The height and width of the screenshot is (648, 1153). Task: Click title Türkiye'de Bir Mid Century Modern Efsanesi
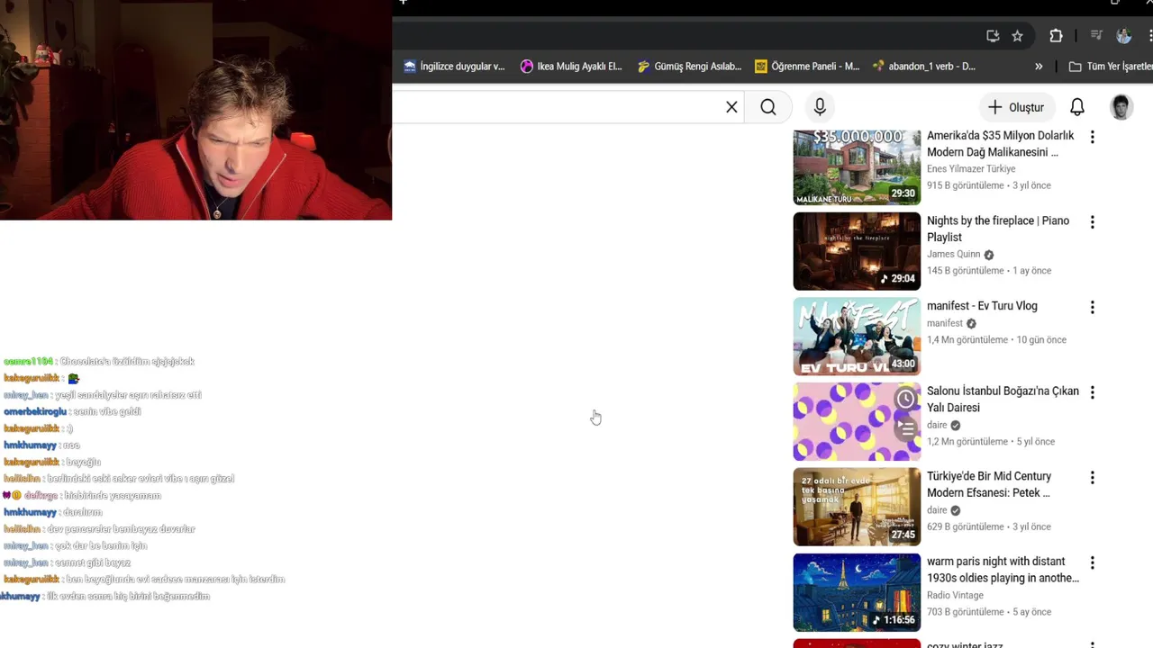click(989, 484)
